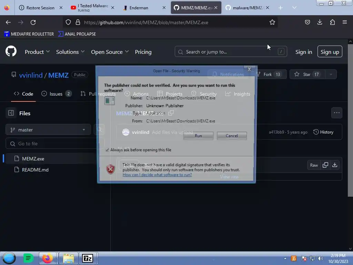Screen dimensions: 353x265
Task: Click the Run button in security warning
Action: click(198, 136)
